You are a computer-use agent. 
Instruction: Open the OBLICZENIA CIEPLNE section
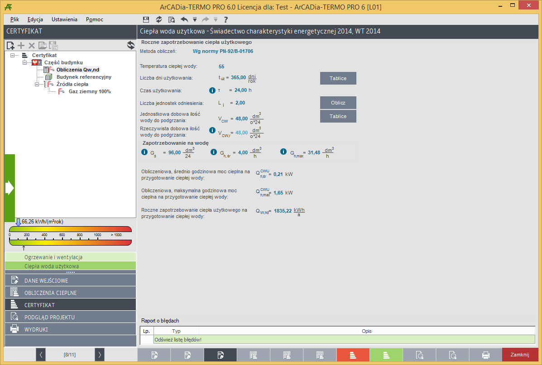tap(71, 293)
